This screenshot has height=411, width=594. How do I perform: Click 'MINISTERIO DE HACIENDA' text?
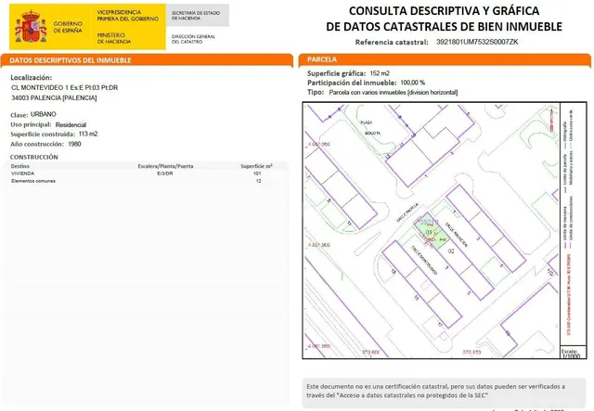[114, 38]
